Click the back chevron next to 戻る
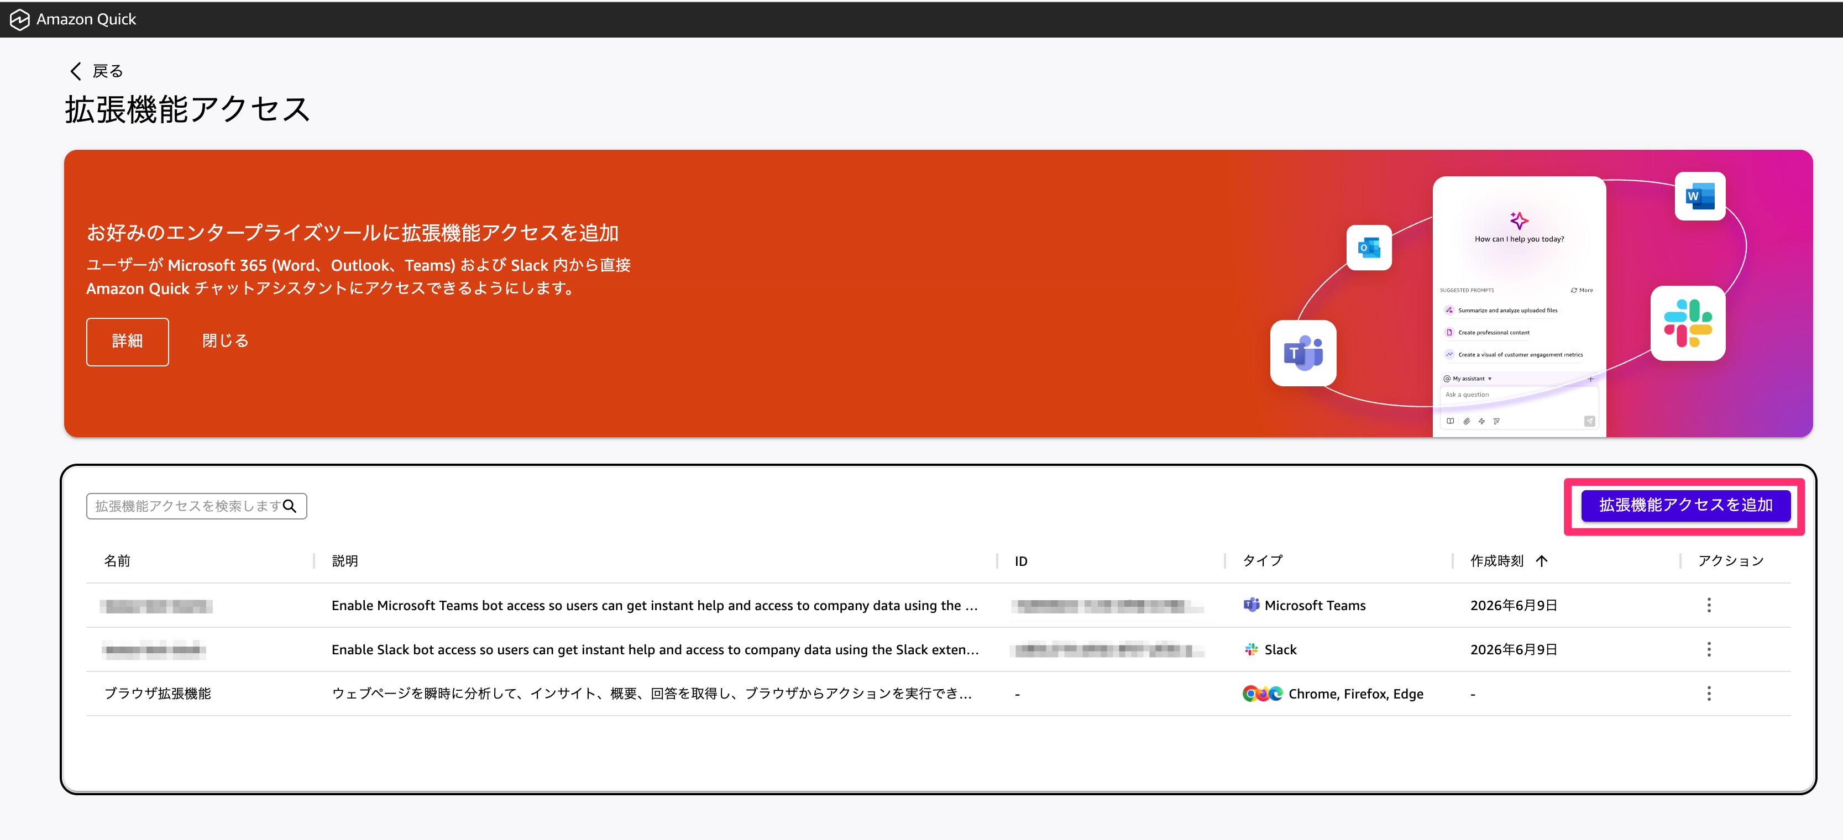 (76, 71)
